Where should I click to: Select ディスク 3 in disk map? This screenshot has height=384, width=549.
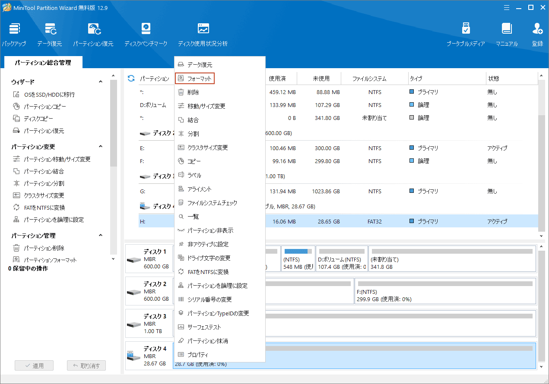[149, 324]
